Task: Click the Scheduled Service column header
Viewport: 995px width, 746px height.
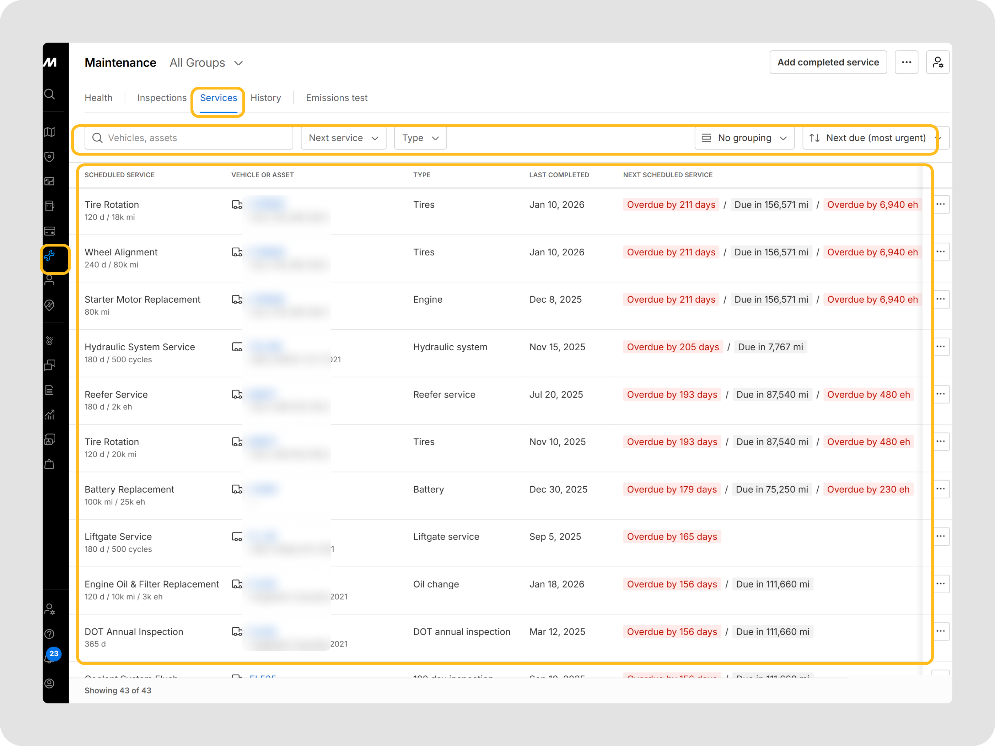Action: 120,175
